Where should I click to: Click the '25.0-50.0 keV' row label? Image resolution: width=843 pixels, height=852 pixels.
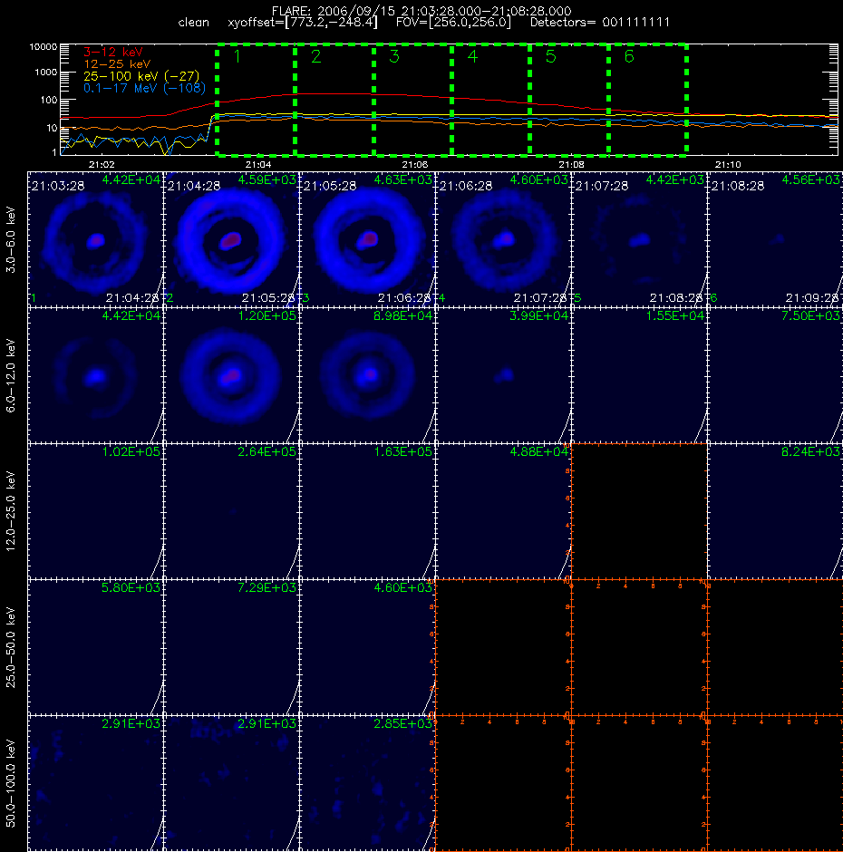[12, 647]
